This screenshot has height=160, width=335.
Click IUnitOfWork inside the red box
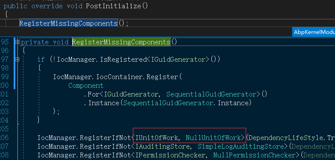click(x=156, y=138)
